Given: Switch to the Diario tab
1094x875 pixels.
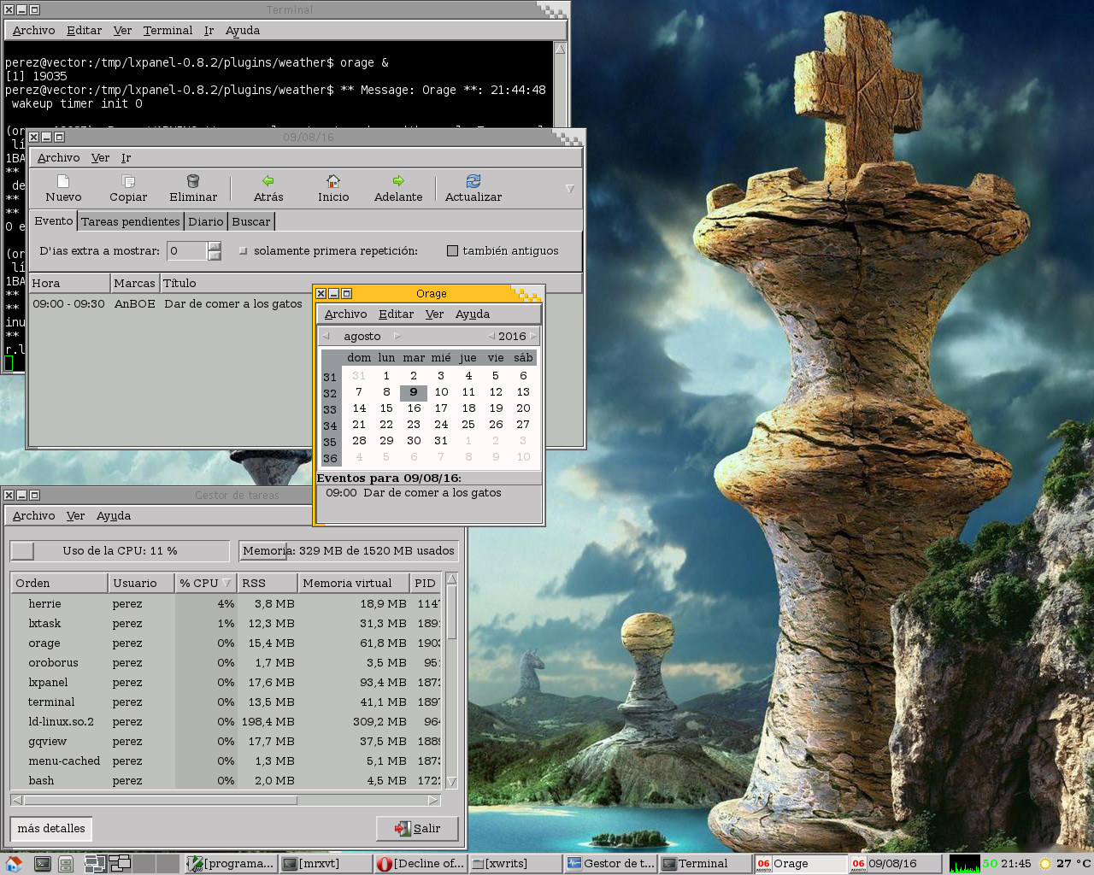Looking at the screenshot, I should coord(206,221).
